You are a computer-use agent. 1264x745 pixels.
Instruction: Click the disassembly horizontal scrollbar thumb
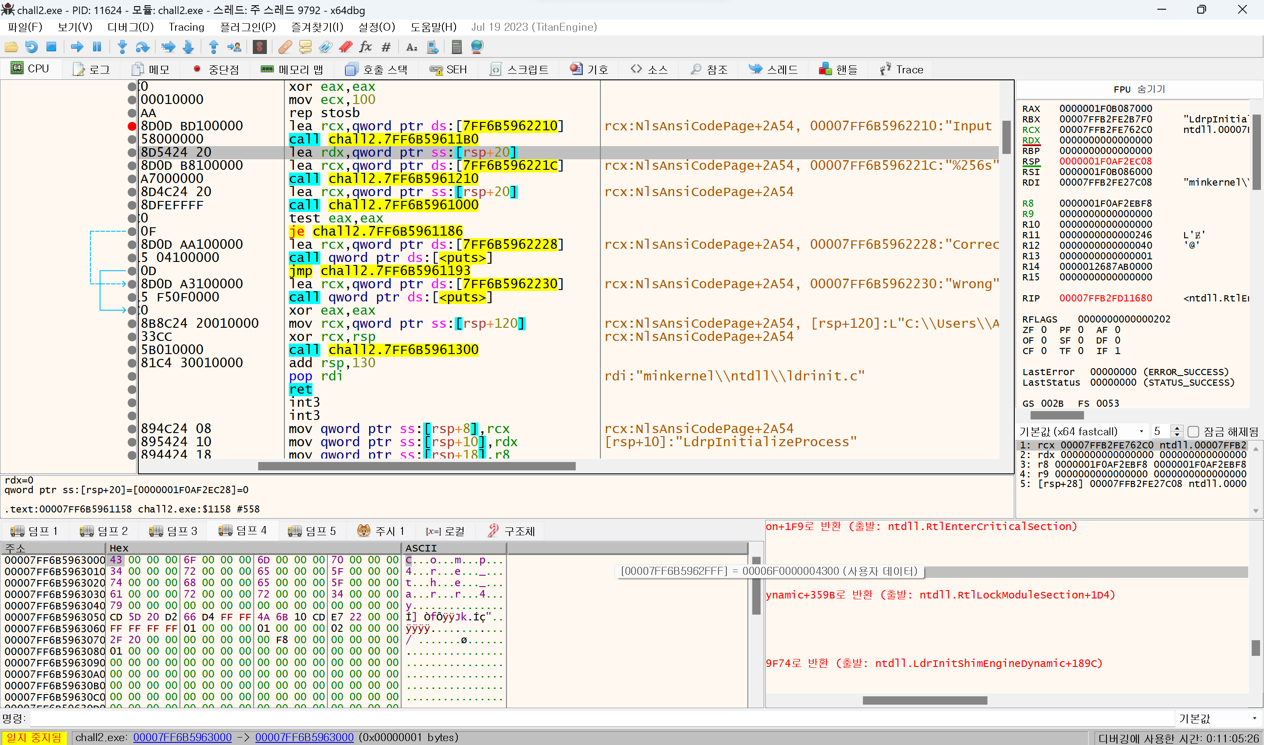click(x=417, y=466)
